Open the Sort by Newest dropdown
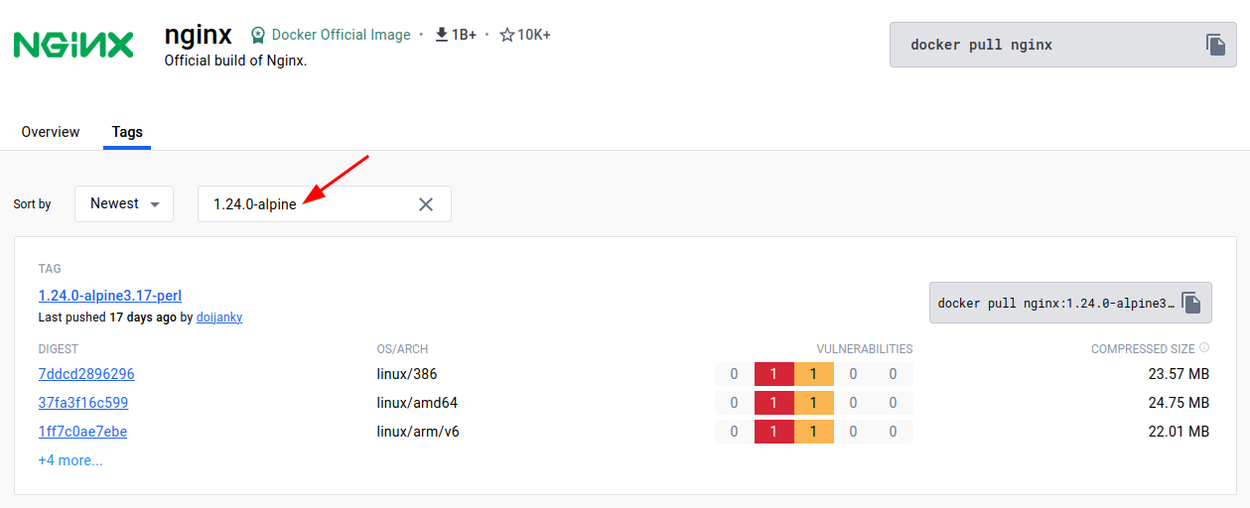 click(124, 203)
